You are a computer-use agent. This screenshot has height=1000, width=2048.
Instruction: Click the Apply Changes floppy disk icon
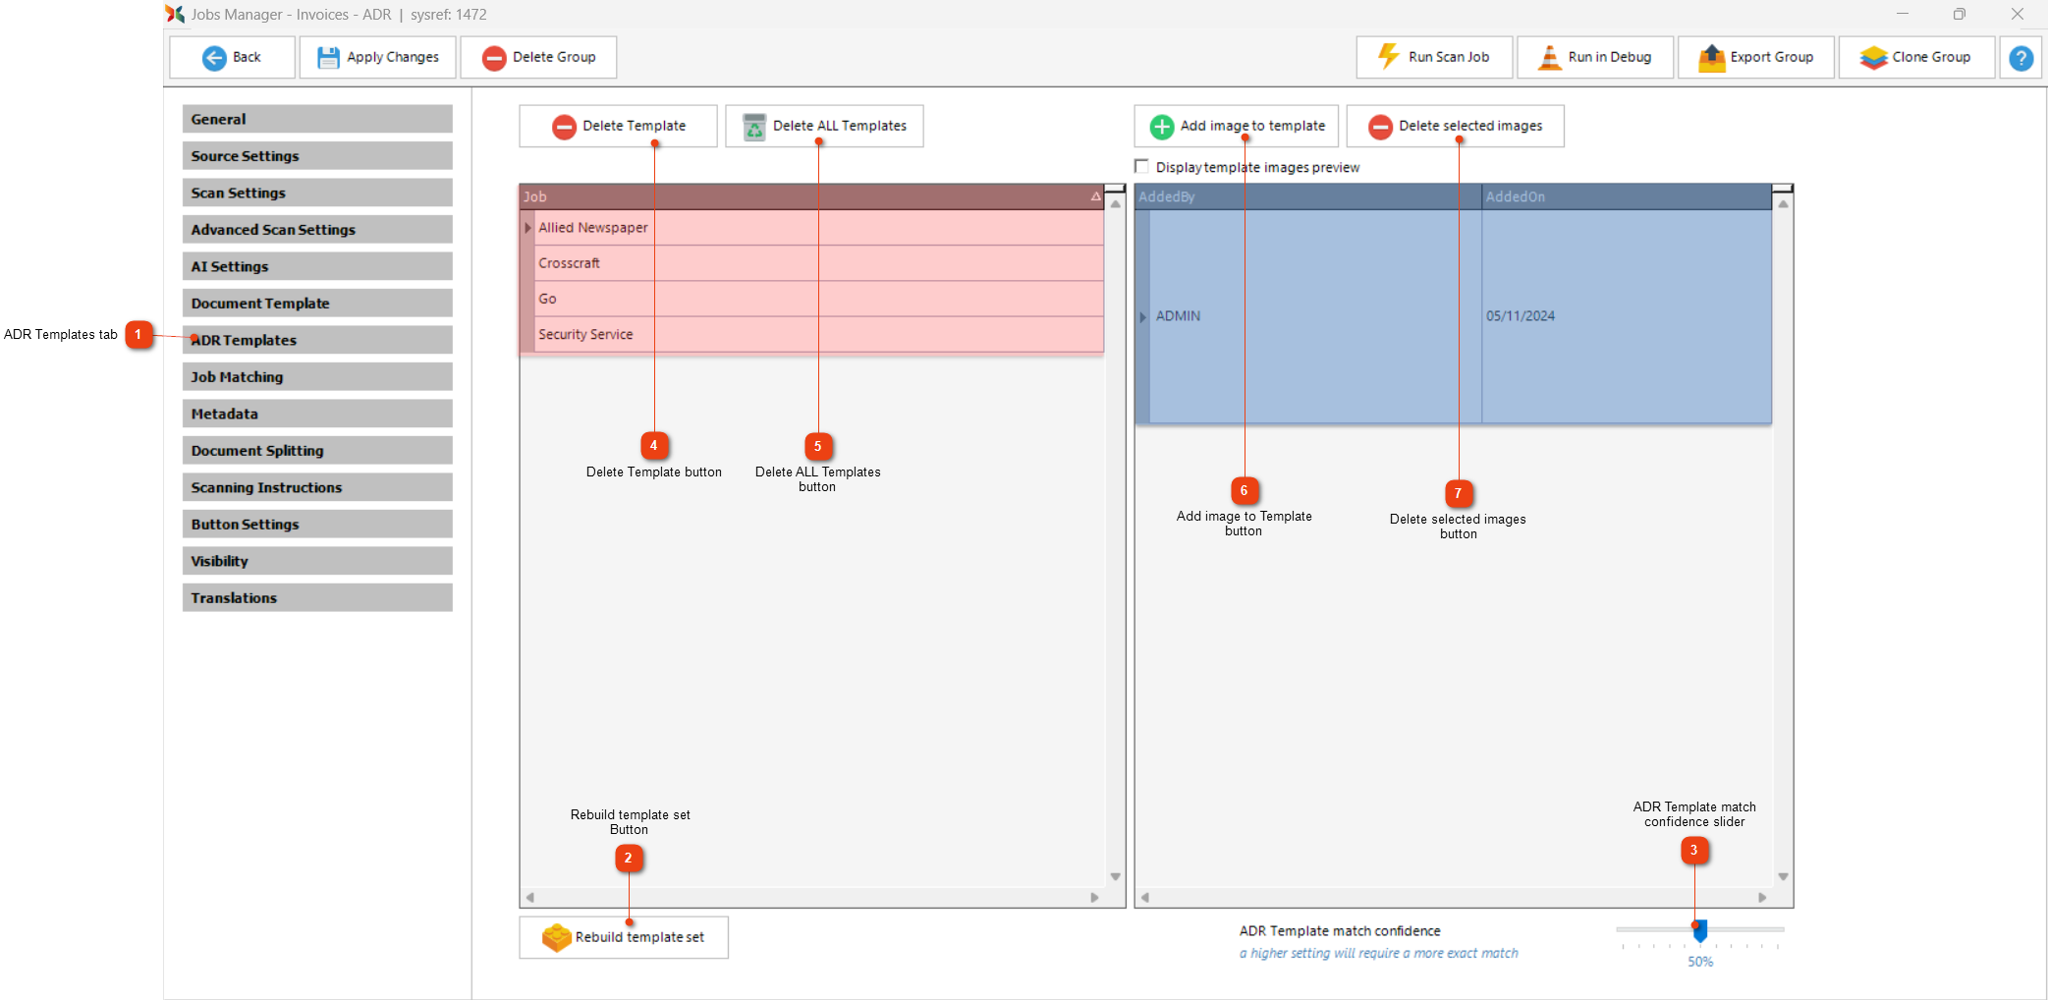point(328,58)
